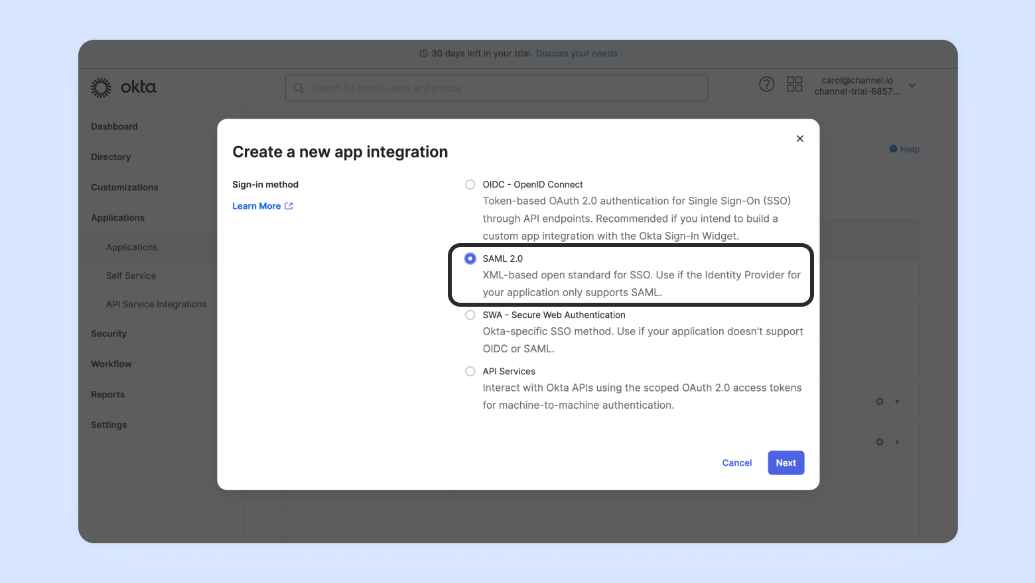Select the OIDC - OpenID Connect option

pyautogui.click(x=470, y=185)
